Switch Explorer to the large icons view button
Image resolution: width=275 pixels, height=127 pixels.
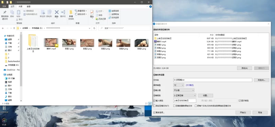point(150,104)
